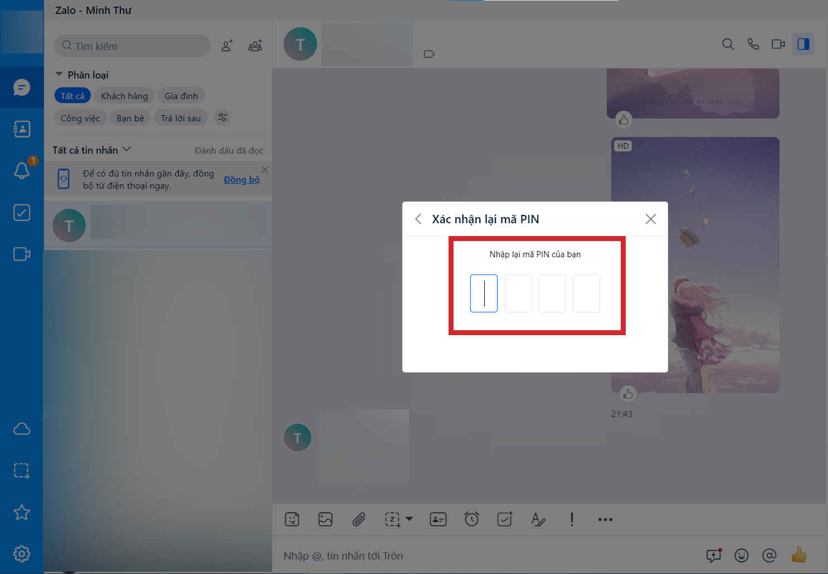Open the Contacts sidebar icon
The width and height of the screenshot is (828, 574).
(x=22, y=129)
